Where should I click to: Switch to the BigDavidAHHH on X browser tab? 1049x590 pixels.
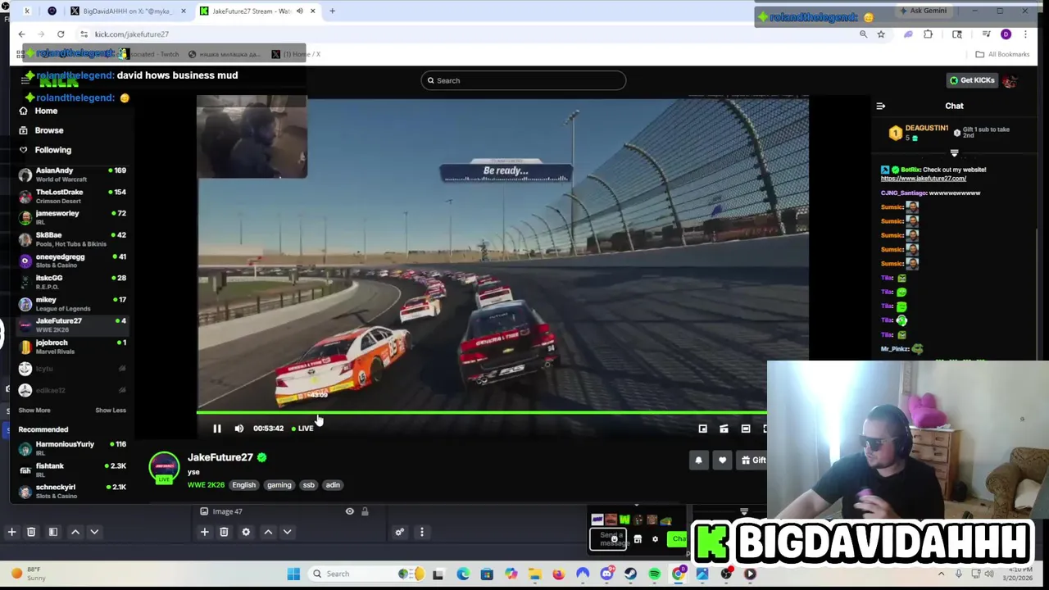(127, 11)
